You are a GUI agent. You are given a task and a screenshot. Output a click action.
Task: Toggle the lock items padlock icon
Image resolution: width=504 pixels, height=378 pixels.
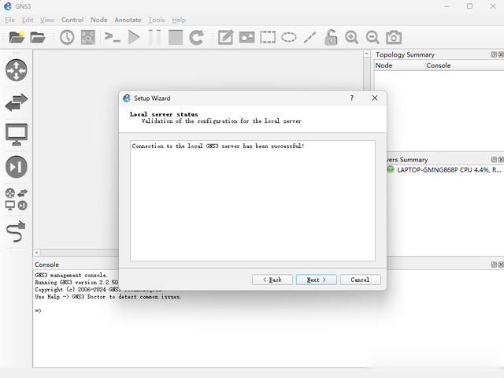[x=331, y=37]
